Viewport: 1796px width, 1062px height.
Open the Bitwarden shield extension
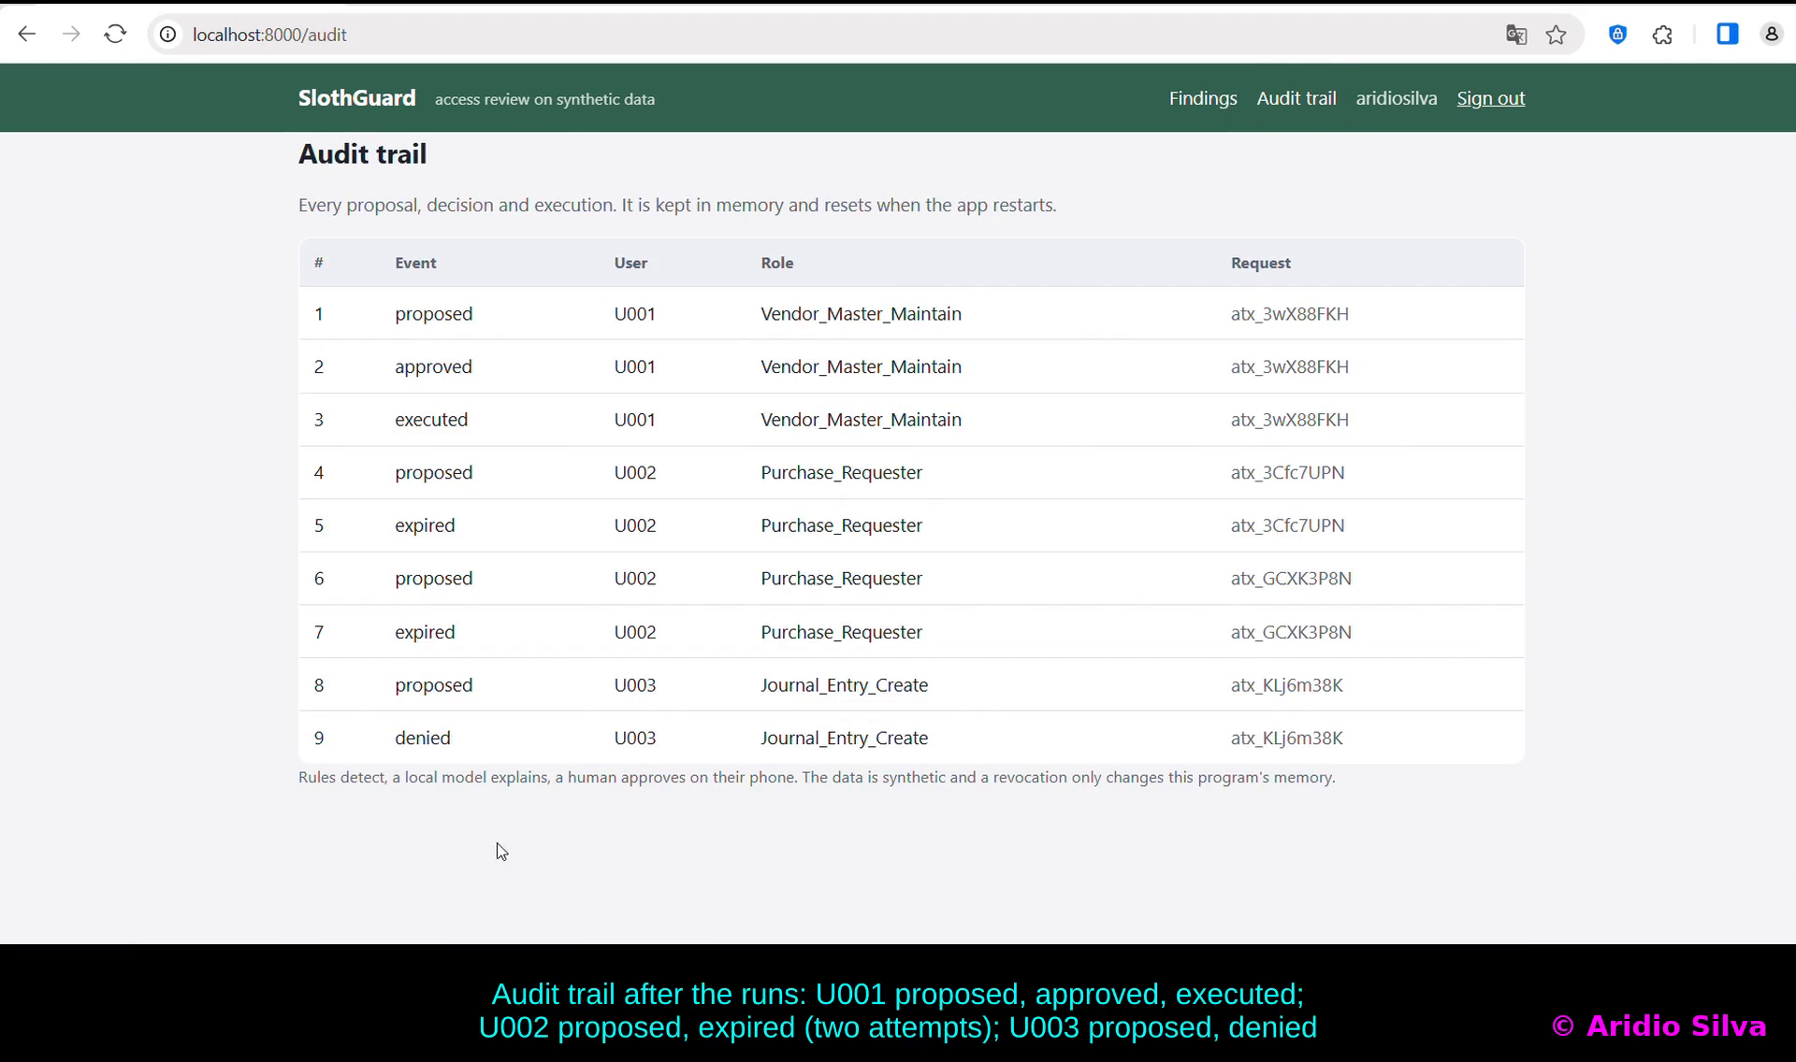(1617, 35)
